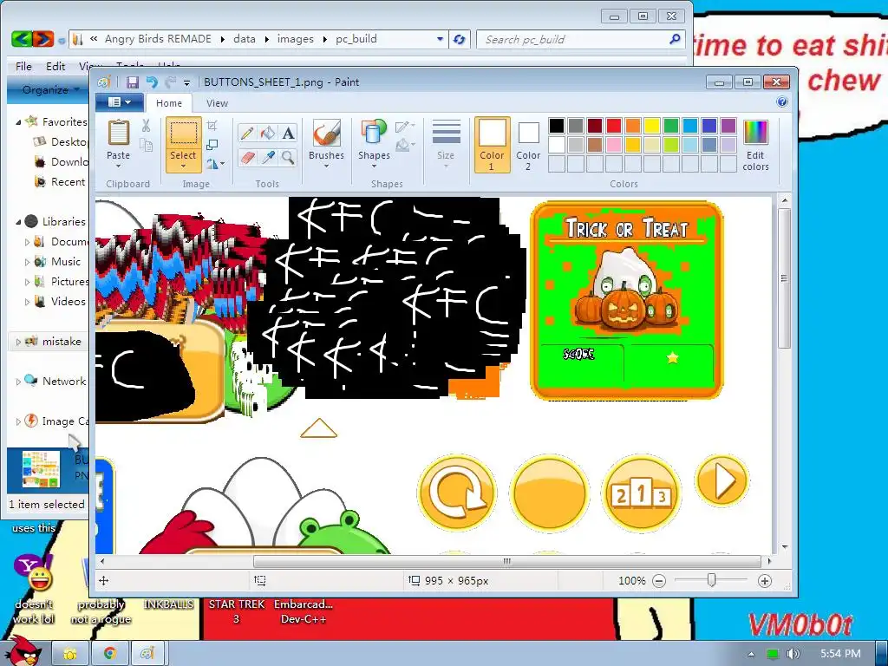Select the Fill with color bucket tool
888x666 pixels.
[x=268, y=133]
